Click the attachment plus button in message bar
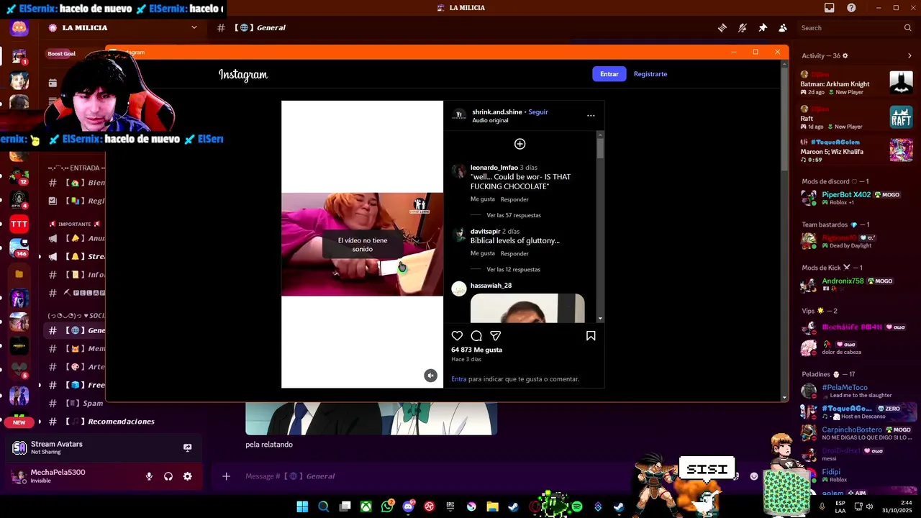 (226, 476)
